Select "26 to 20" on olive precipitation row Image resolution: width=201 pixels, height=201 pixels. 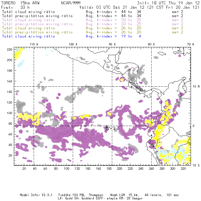tap(131, 32)
